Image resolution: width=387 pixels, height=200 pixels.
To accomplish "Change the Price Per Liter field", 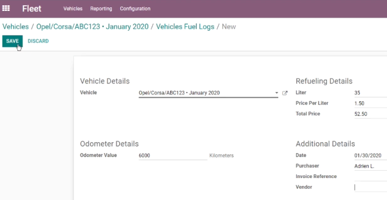I will coord(371,103).
